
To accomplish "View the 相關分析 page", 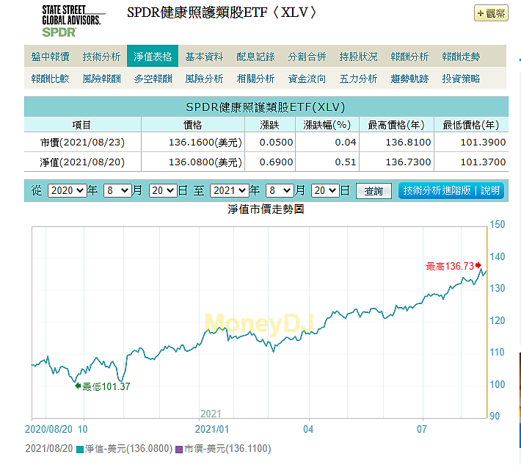I will click(x=255, y=79).
